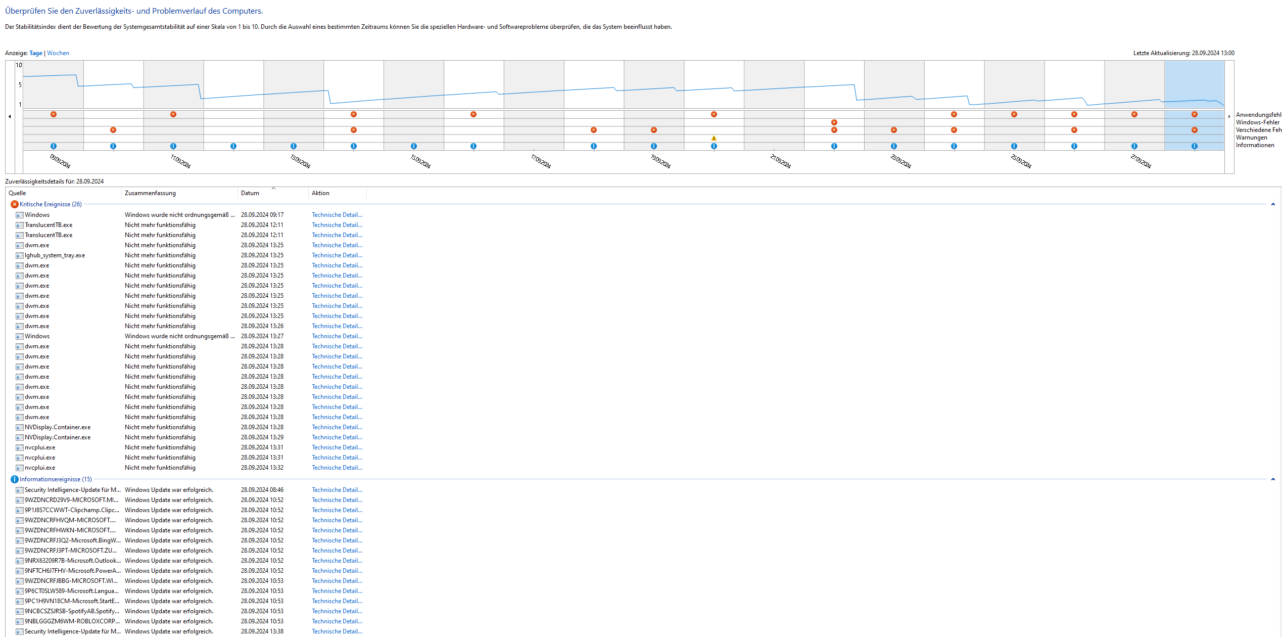This screenshot has height=637, width=1282.
Task: Select the 15.09.2024 column in the stability chart
Action: point(413,84)
